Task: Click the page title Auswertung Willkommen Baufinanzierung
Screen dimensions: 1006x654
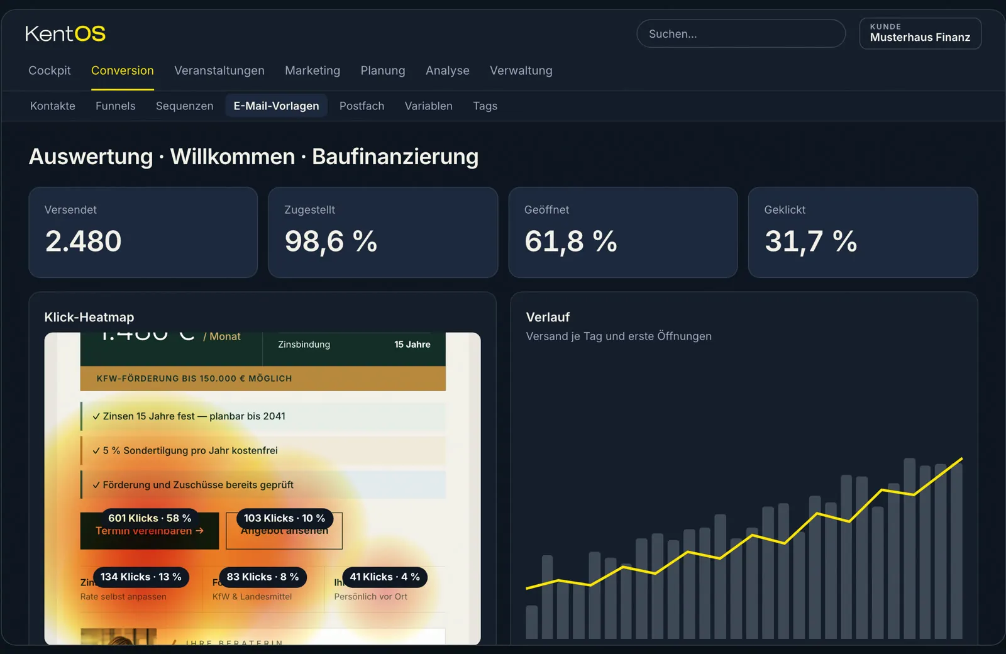Action: [x=254, y=157]
